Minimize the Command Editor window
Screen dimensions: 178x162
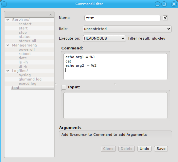coord(158,4)
